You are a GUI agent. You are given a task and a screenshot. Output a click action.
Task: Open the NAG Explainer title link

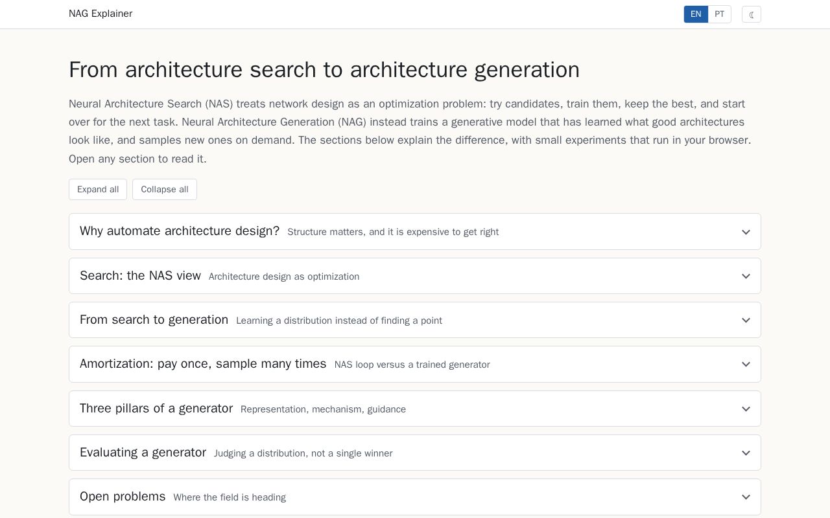point(101,14)
